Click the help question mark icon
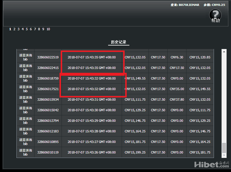231x172 pixels. click(215, 14)
